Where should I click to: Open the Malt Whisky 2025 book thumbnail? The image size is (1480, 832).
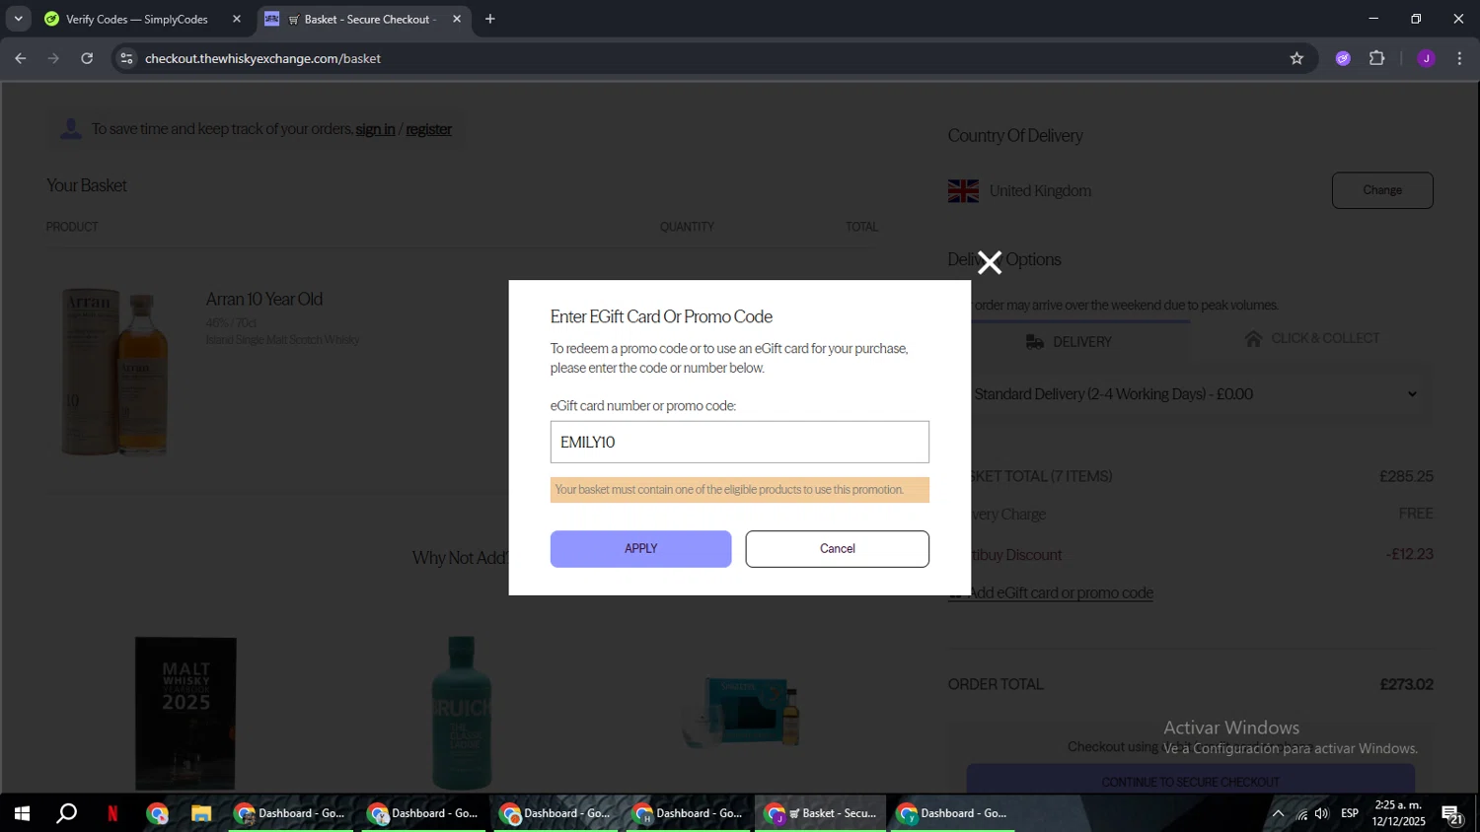(x=185, y=714)
